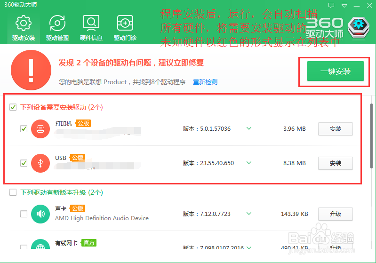Expand version dropdown for 打印机 5.0.1.57036
Screen dimensions: 376x263
(x=249, y=128)
